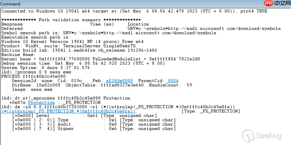Click the Protection field link
Screen dimensions: 291x145
click(41, 102)
